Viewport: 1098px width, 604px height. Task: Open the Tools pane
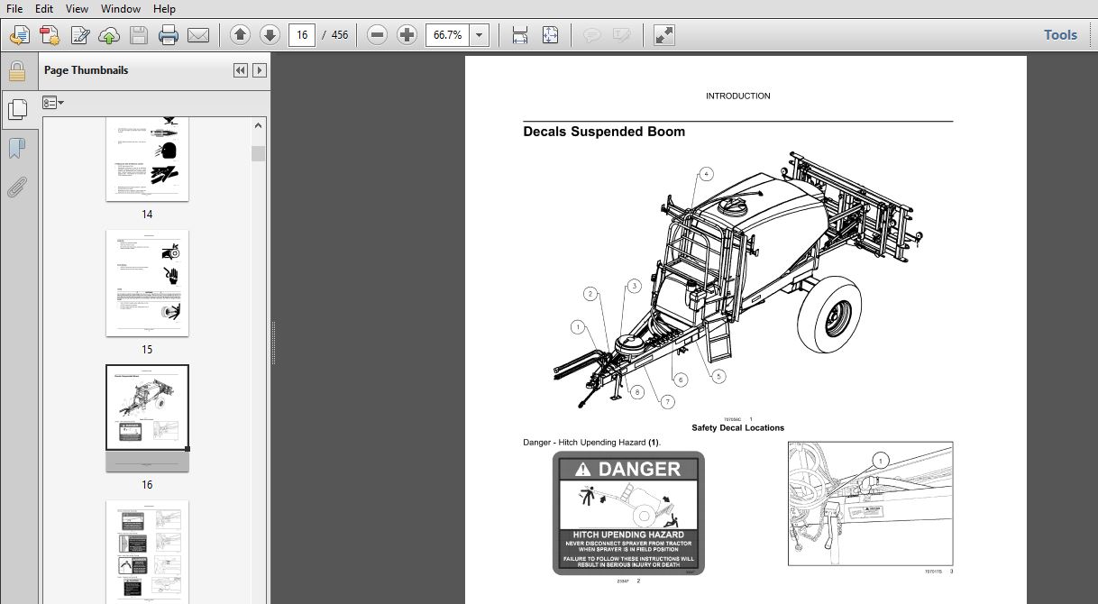(1060, 35)
